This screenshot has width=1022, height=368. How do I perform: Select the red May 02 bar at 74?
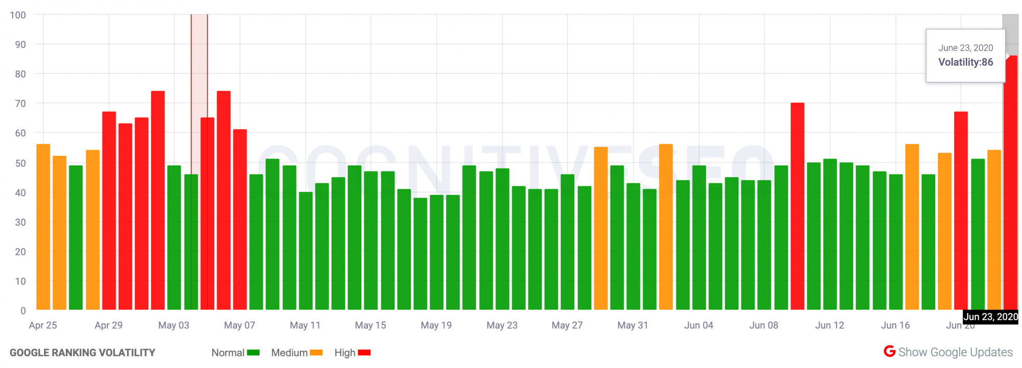pyautogui.click(x=158, y=200)
